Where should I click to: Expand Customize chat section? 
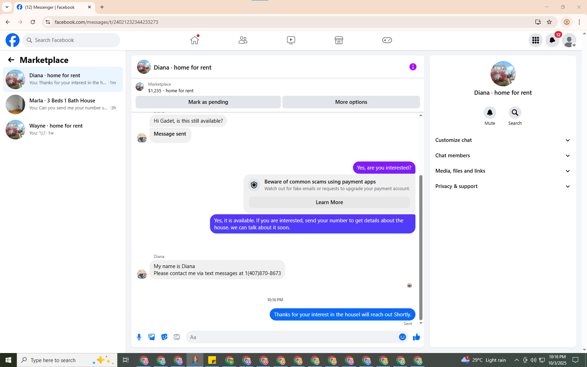(503, 140)
